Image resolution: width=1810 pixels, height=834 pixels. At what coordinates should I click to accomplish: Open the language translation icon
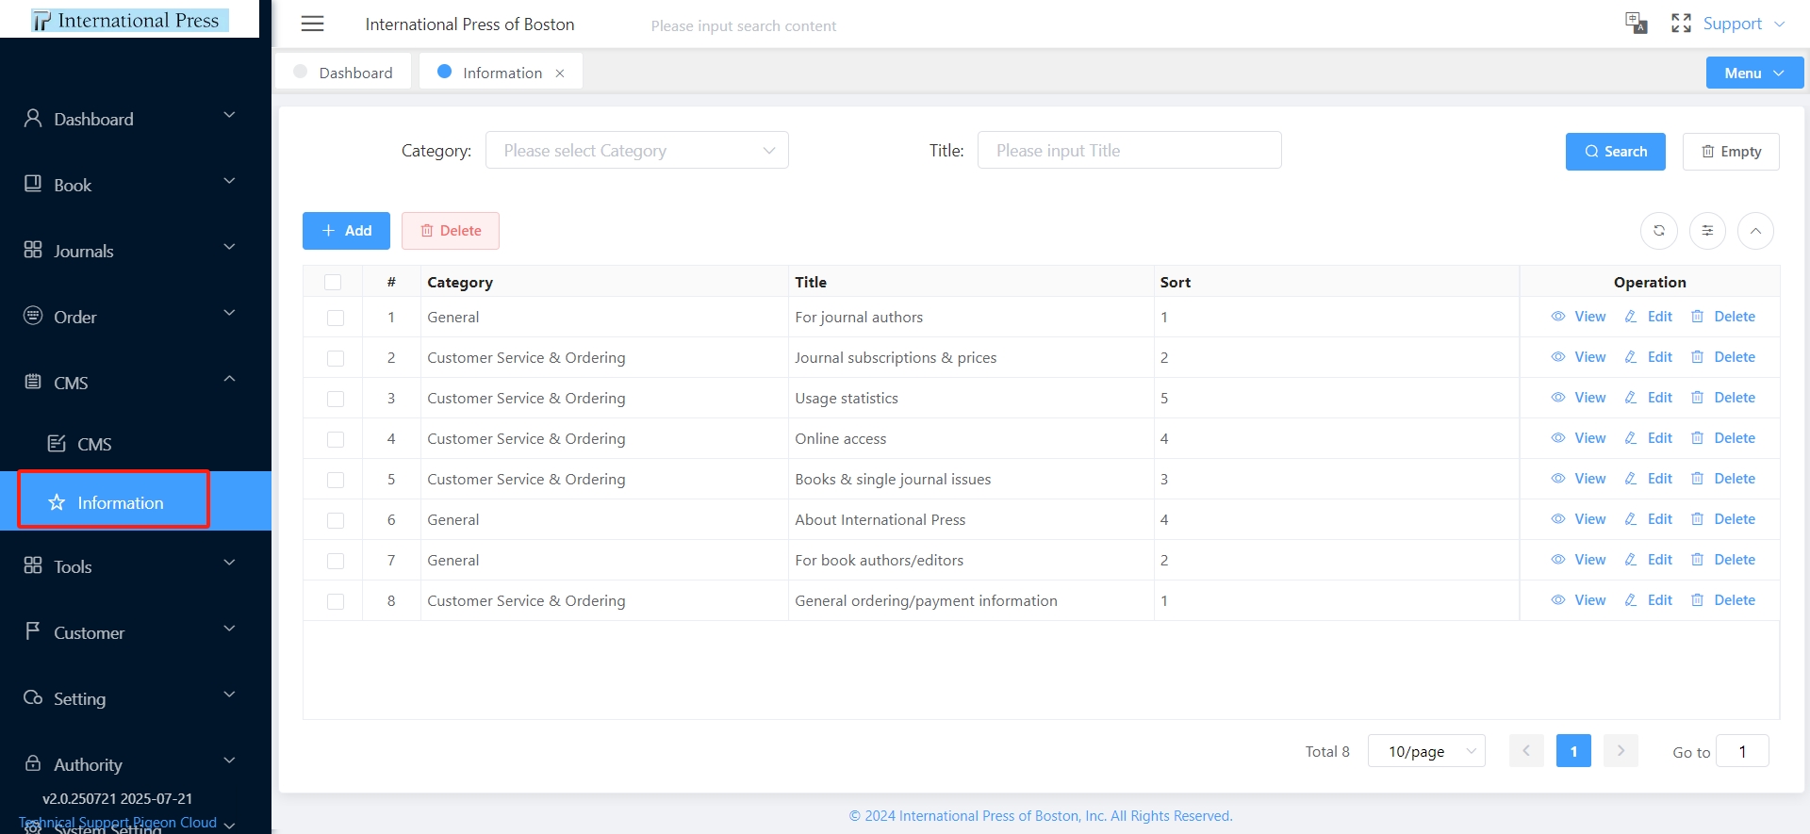(x=1636, y=23)
